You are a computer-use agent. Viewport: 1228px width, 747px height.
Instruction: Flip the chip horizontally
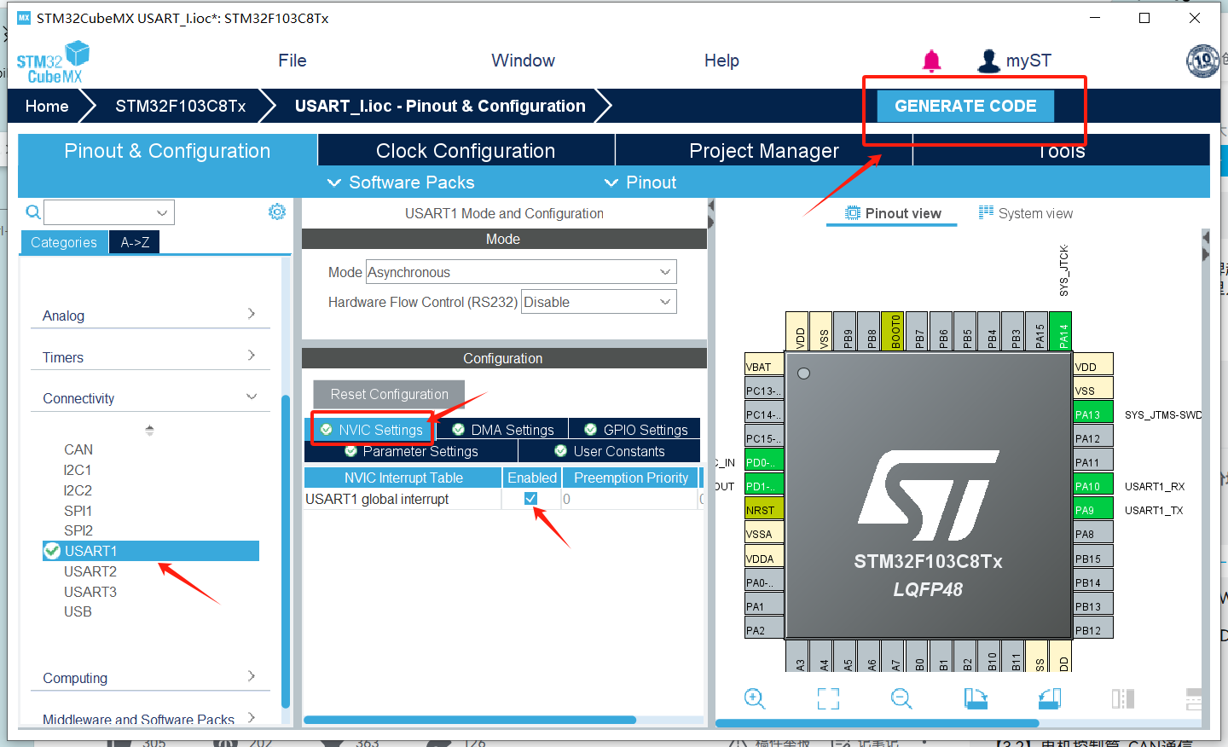point(1123,699)
